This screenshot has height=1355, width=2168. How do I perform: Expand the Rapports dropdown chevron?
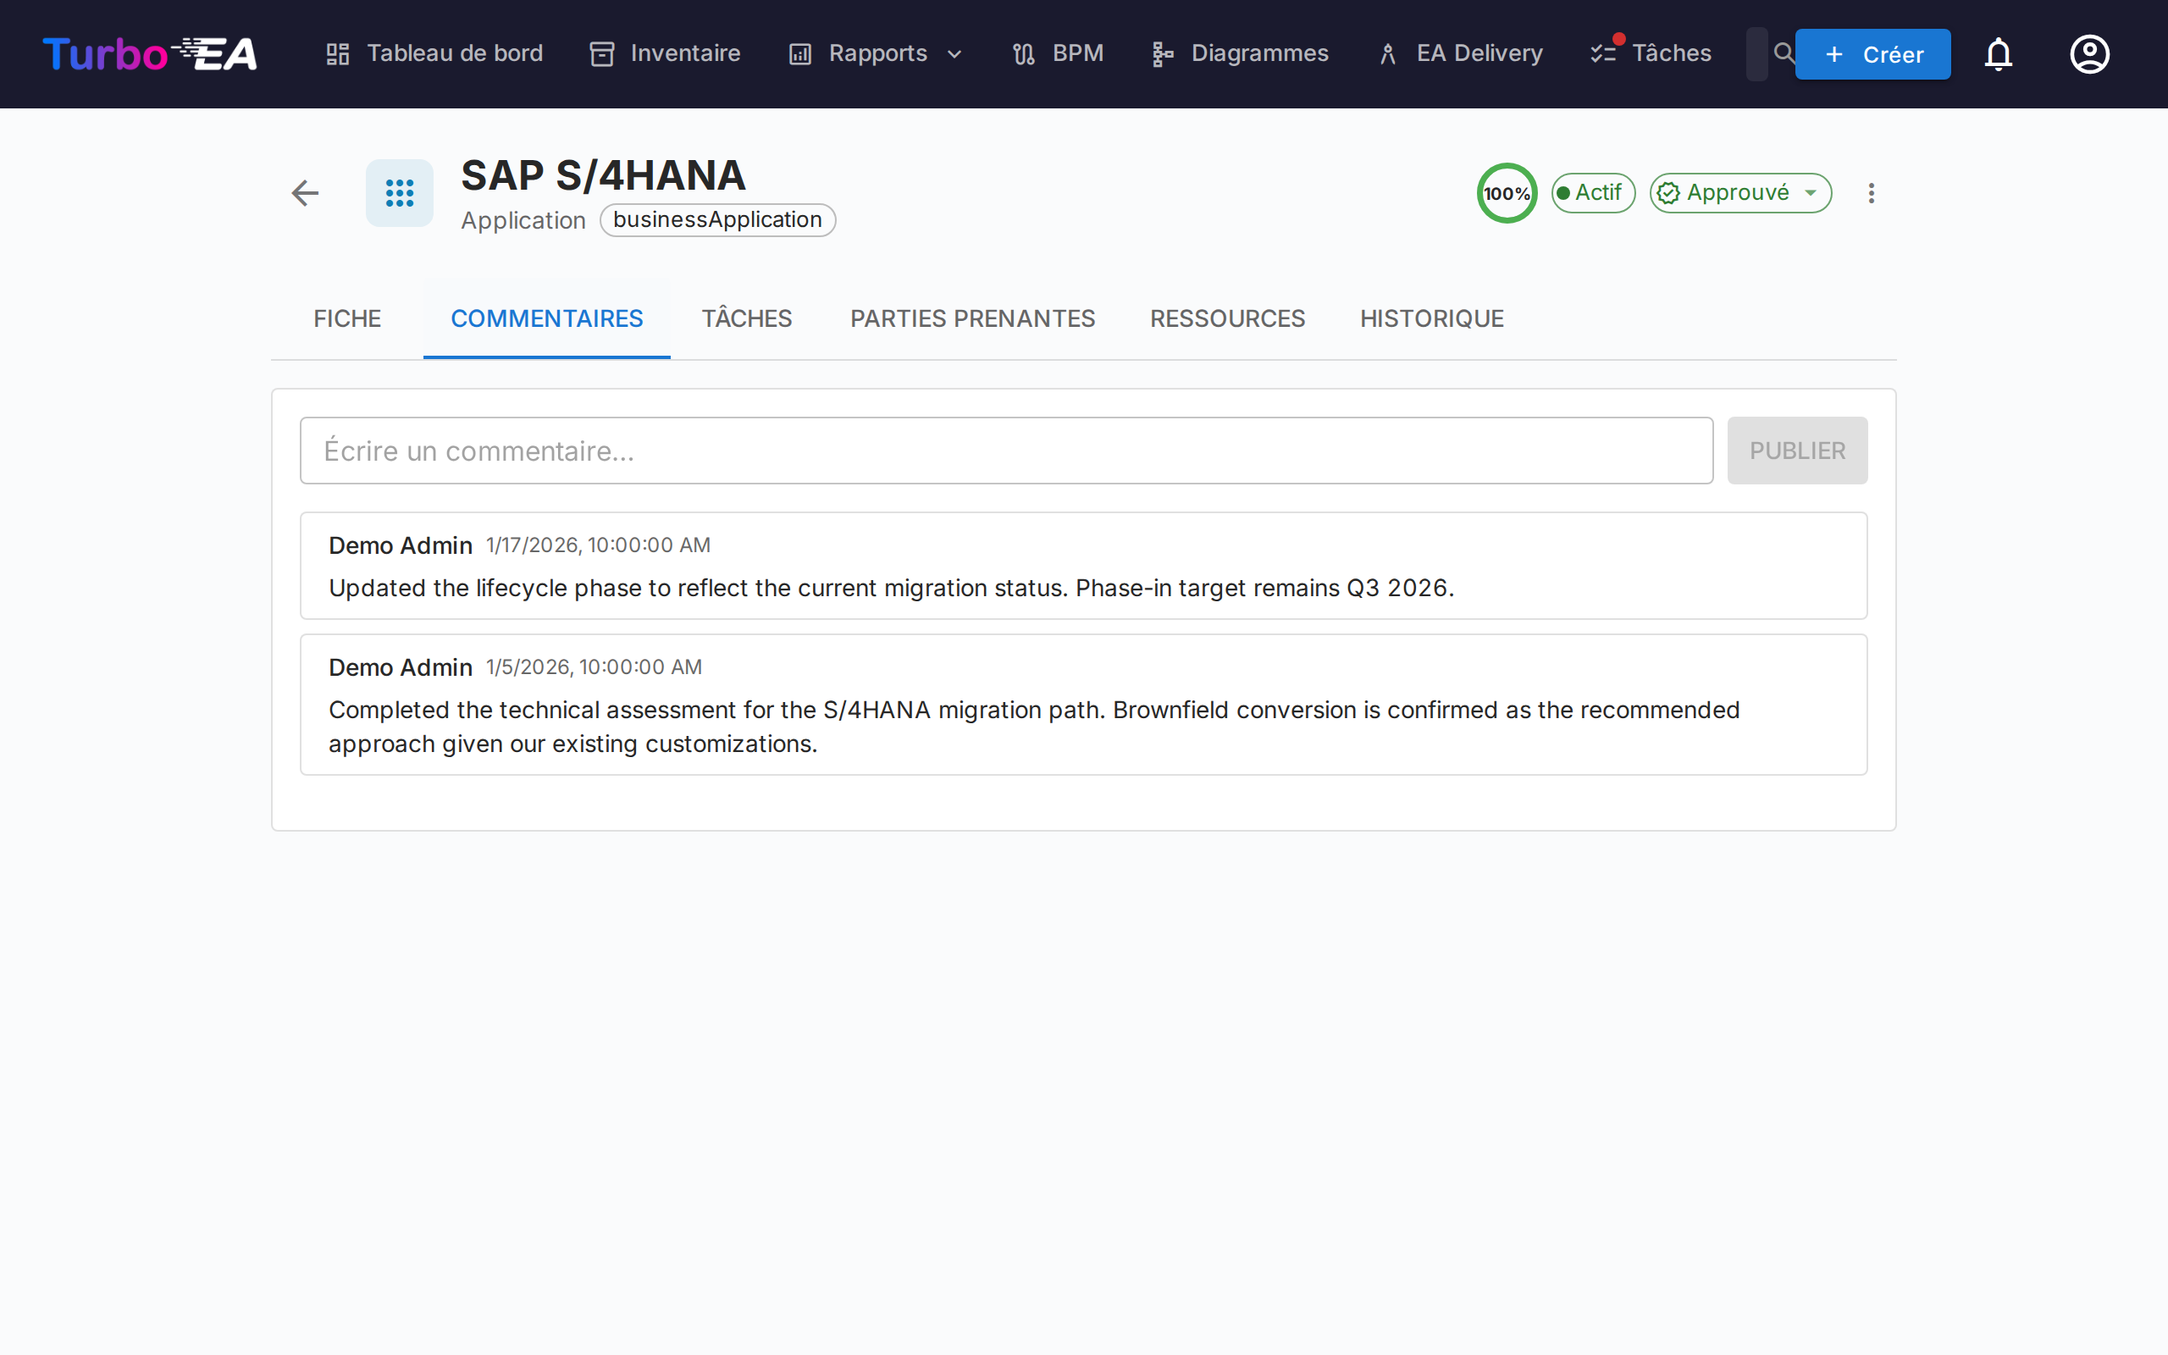coord(954,53)
